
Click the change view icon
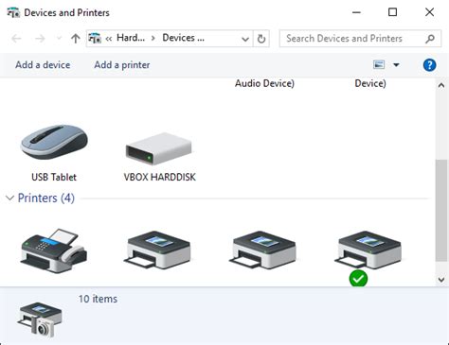[379, 64]
